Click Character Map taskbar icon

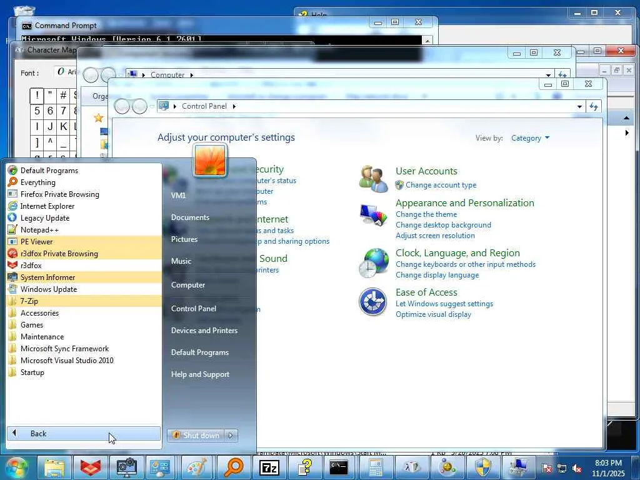pos(412,467)
